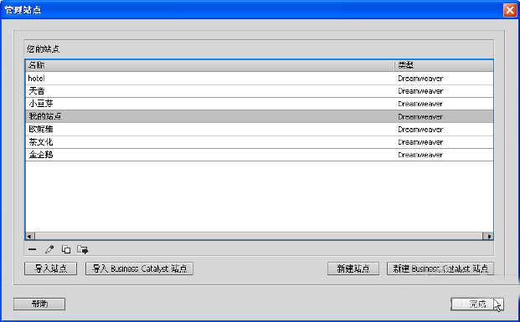The image size is (520, 322).
Task: Open help with the 帮助 button
Action: pos(39,304)
